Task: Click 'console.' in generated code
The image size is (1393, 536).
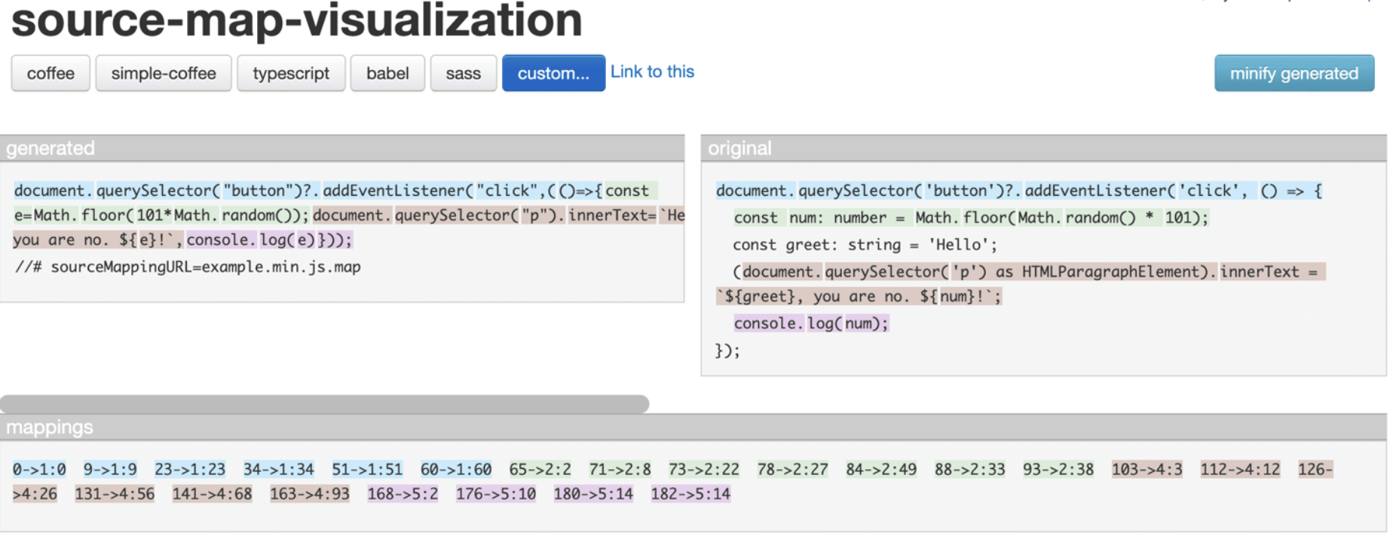Action: click(x=222, y=239)
